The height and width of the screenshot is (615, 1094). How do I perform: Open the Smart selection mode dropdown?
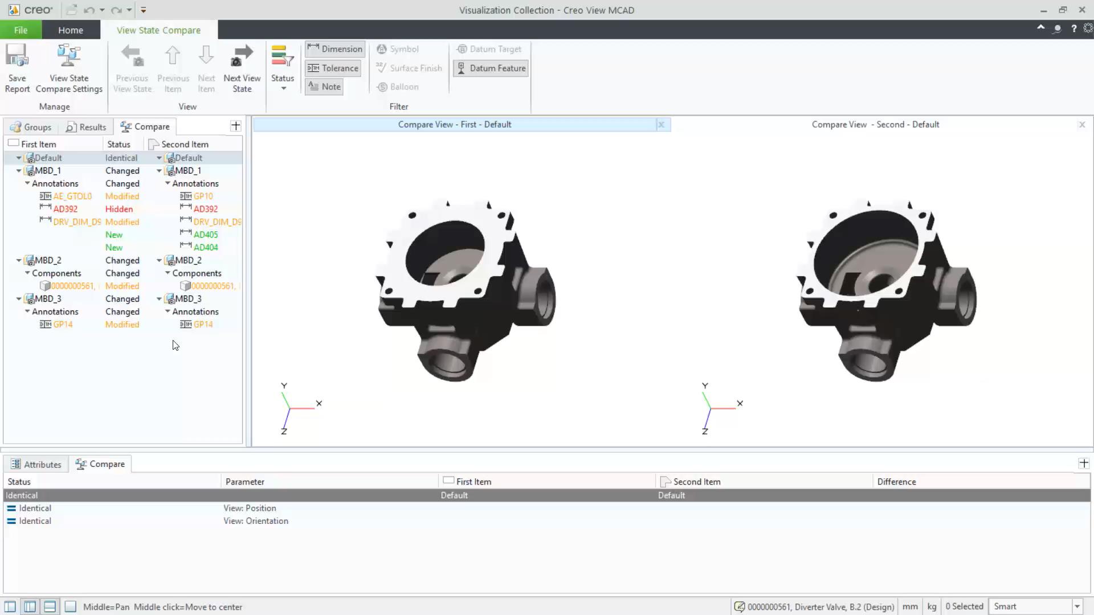[1077, 606]
